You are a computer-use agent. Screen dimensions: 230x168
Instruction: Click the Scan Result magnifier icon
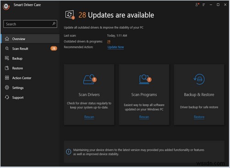point(7,49)
